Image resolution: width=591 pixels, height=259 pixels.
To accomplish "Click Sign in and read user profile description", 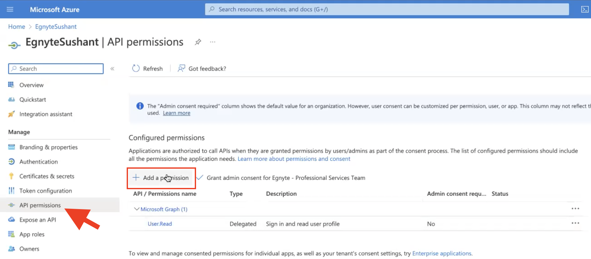I will point(302,224).
